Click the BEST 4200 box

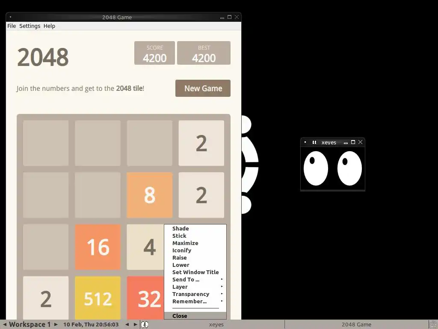click(x=204, y=53)
